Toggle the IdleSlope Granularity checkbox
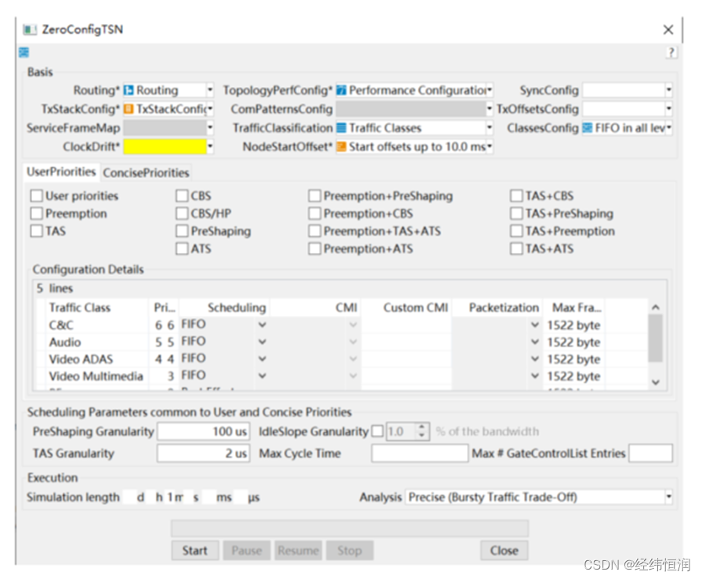Viewport: 702px width, 579px height. tap(378, 431)
